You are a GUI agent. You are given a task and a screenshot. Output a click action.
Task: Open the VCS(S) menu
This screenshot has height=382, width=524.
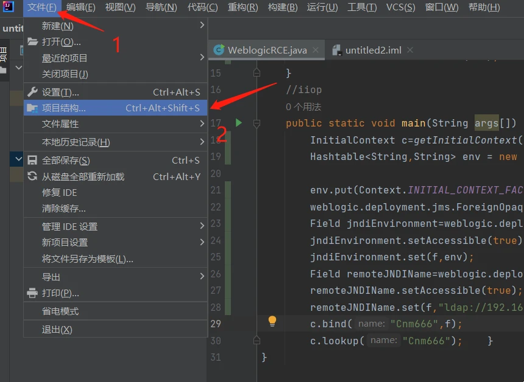click(401, 7)
